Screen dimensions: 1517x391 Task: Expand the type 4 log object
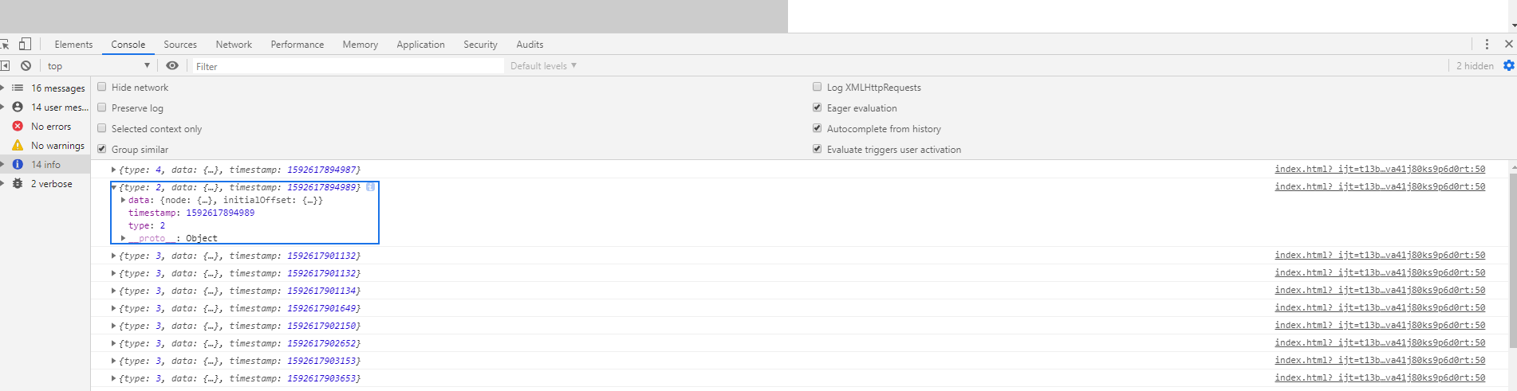113,170
